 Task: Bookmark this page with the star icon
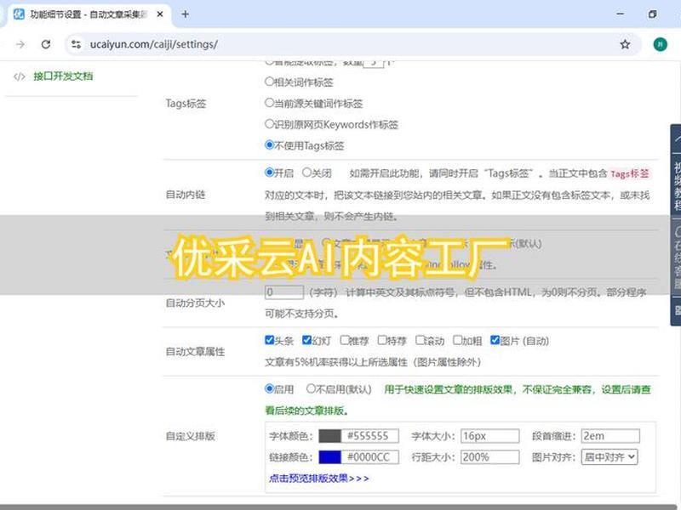(625, 44)
